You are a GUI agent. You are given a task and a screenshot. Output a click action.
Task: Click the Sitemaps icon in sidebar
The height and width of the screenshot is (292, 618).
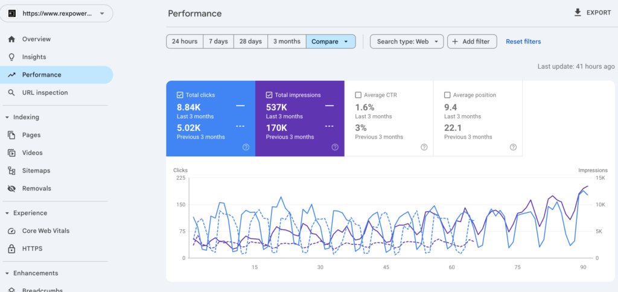pyautogui.click(x=11, y=171)
